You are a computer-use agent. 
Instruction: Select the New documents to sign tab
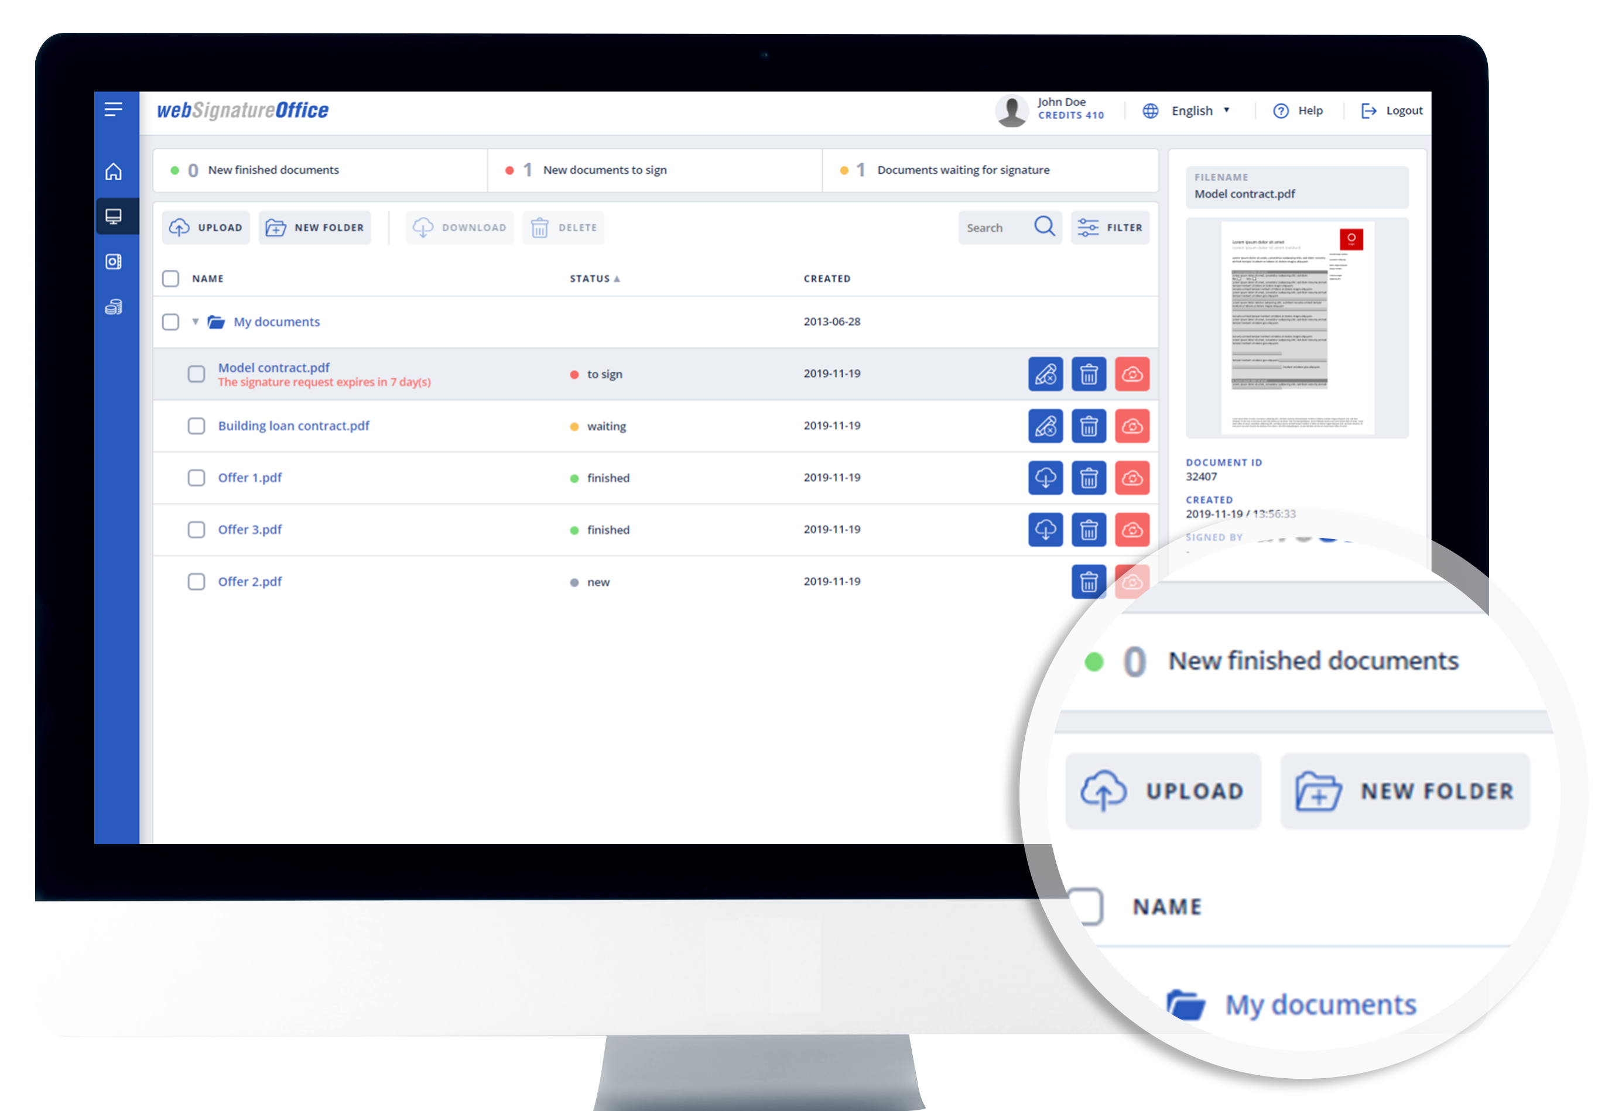pyautogui.click(x=604, y=170)
